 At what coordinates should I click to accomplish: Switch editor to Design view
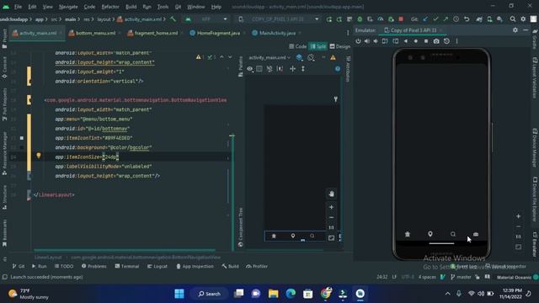[x=340, y=46]
